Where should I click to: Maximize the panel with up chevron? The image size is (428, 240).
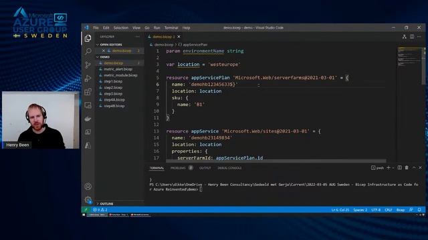tap(414, 167)
